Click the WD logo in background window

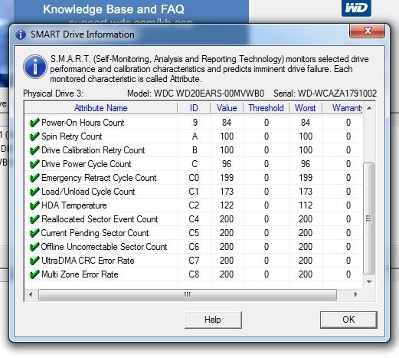coord(356,8)
